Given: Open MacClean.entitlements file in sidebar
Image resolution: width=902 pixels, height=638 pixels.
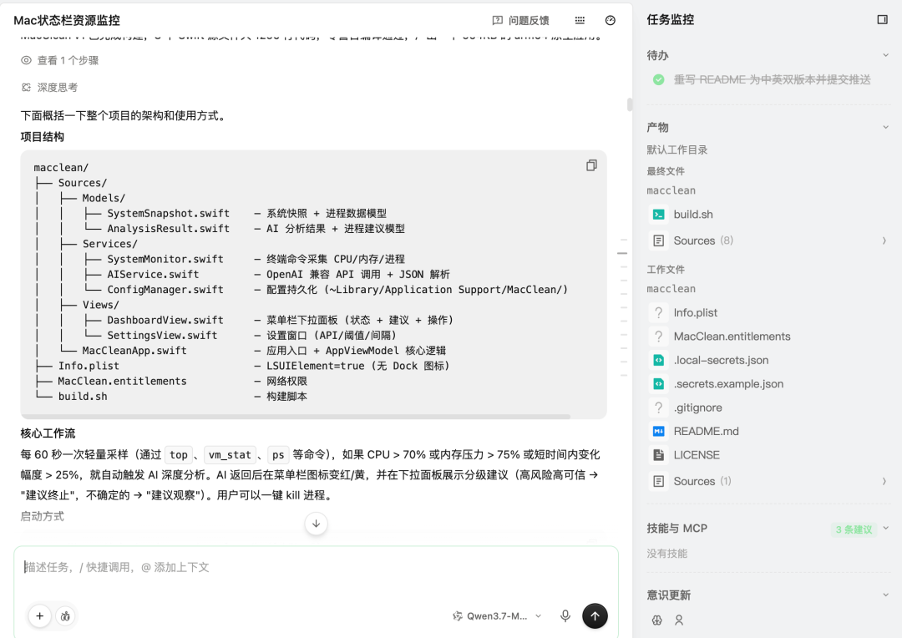Looking at the screenshot, I should point(732,337).
